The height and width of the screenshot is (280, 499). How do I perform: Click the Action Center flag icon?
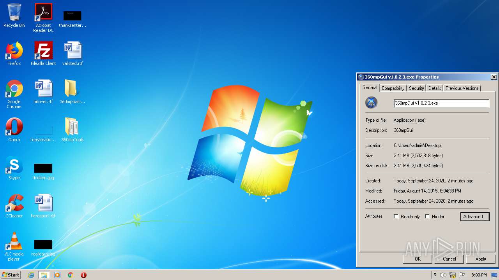click(x=462, y=275)
